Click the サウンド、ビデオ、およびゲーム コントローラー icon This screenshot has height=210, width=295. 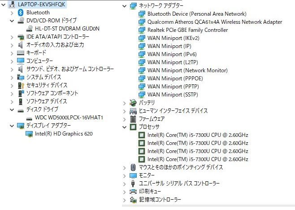21,69
